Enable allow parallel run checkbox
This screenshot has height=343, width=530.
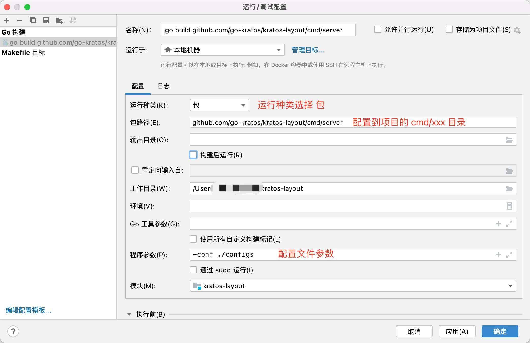click(378, 30)
